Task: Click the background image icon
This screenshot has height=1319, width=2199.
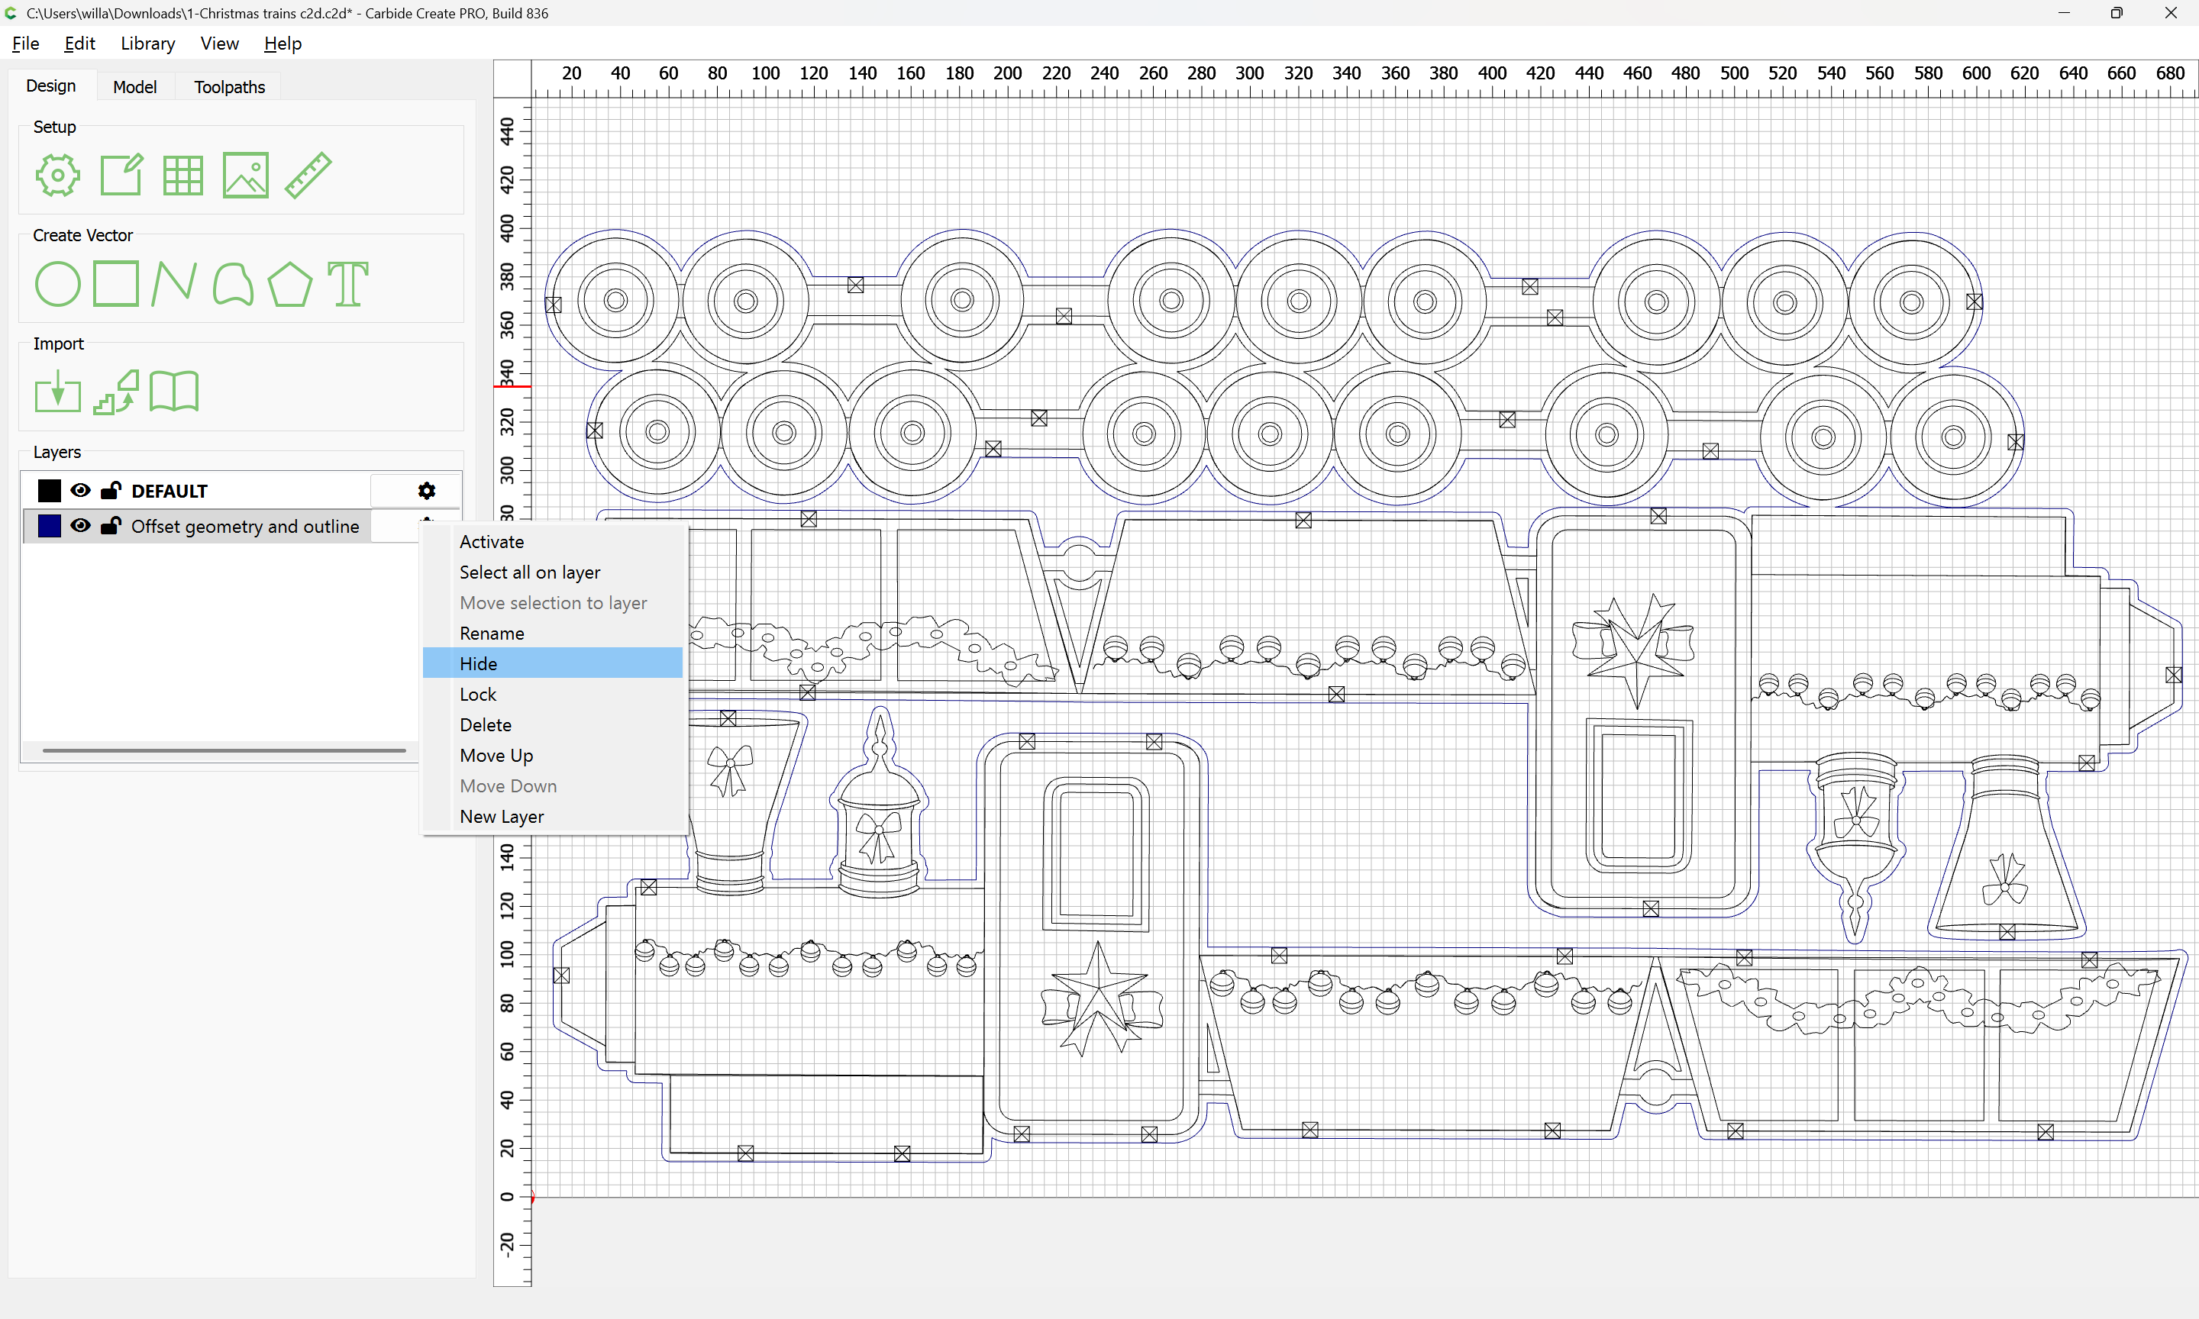Action: click(245, 175)
